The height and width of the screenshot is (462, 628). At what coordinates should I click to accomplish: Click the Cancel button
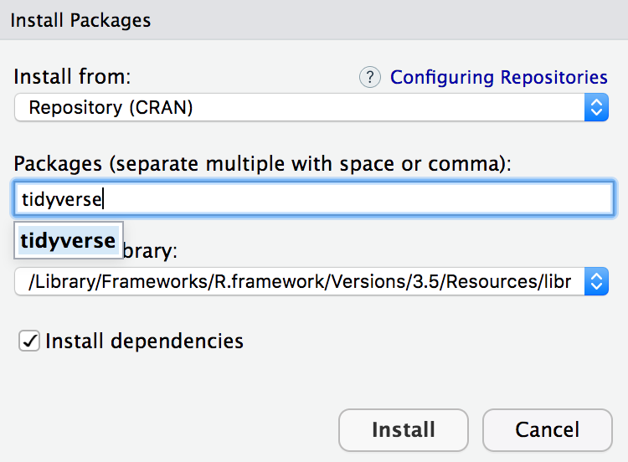547,430
